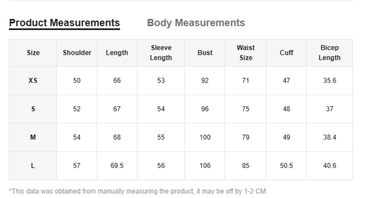This screenshot has height=198, width=367.
Task: Open the Body Measurements tab
Action: click(196, 23)
